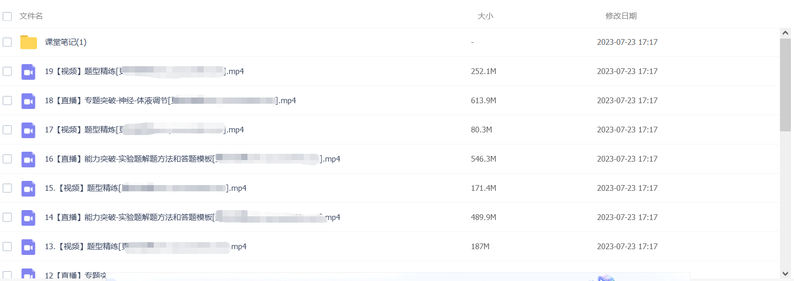Screen dimensions: 794x281
Task: Click the scrollbar up arrow
Action: pyautogui.click(x=786, y=33)
